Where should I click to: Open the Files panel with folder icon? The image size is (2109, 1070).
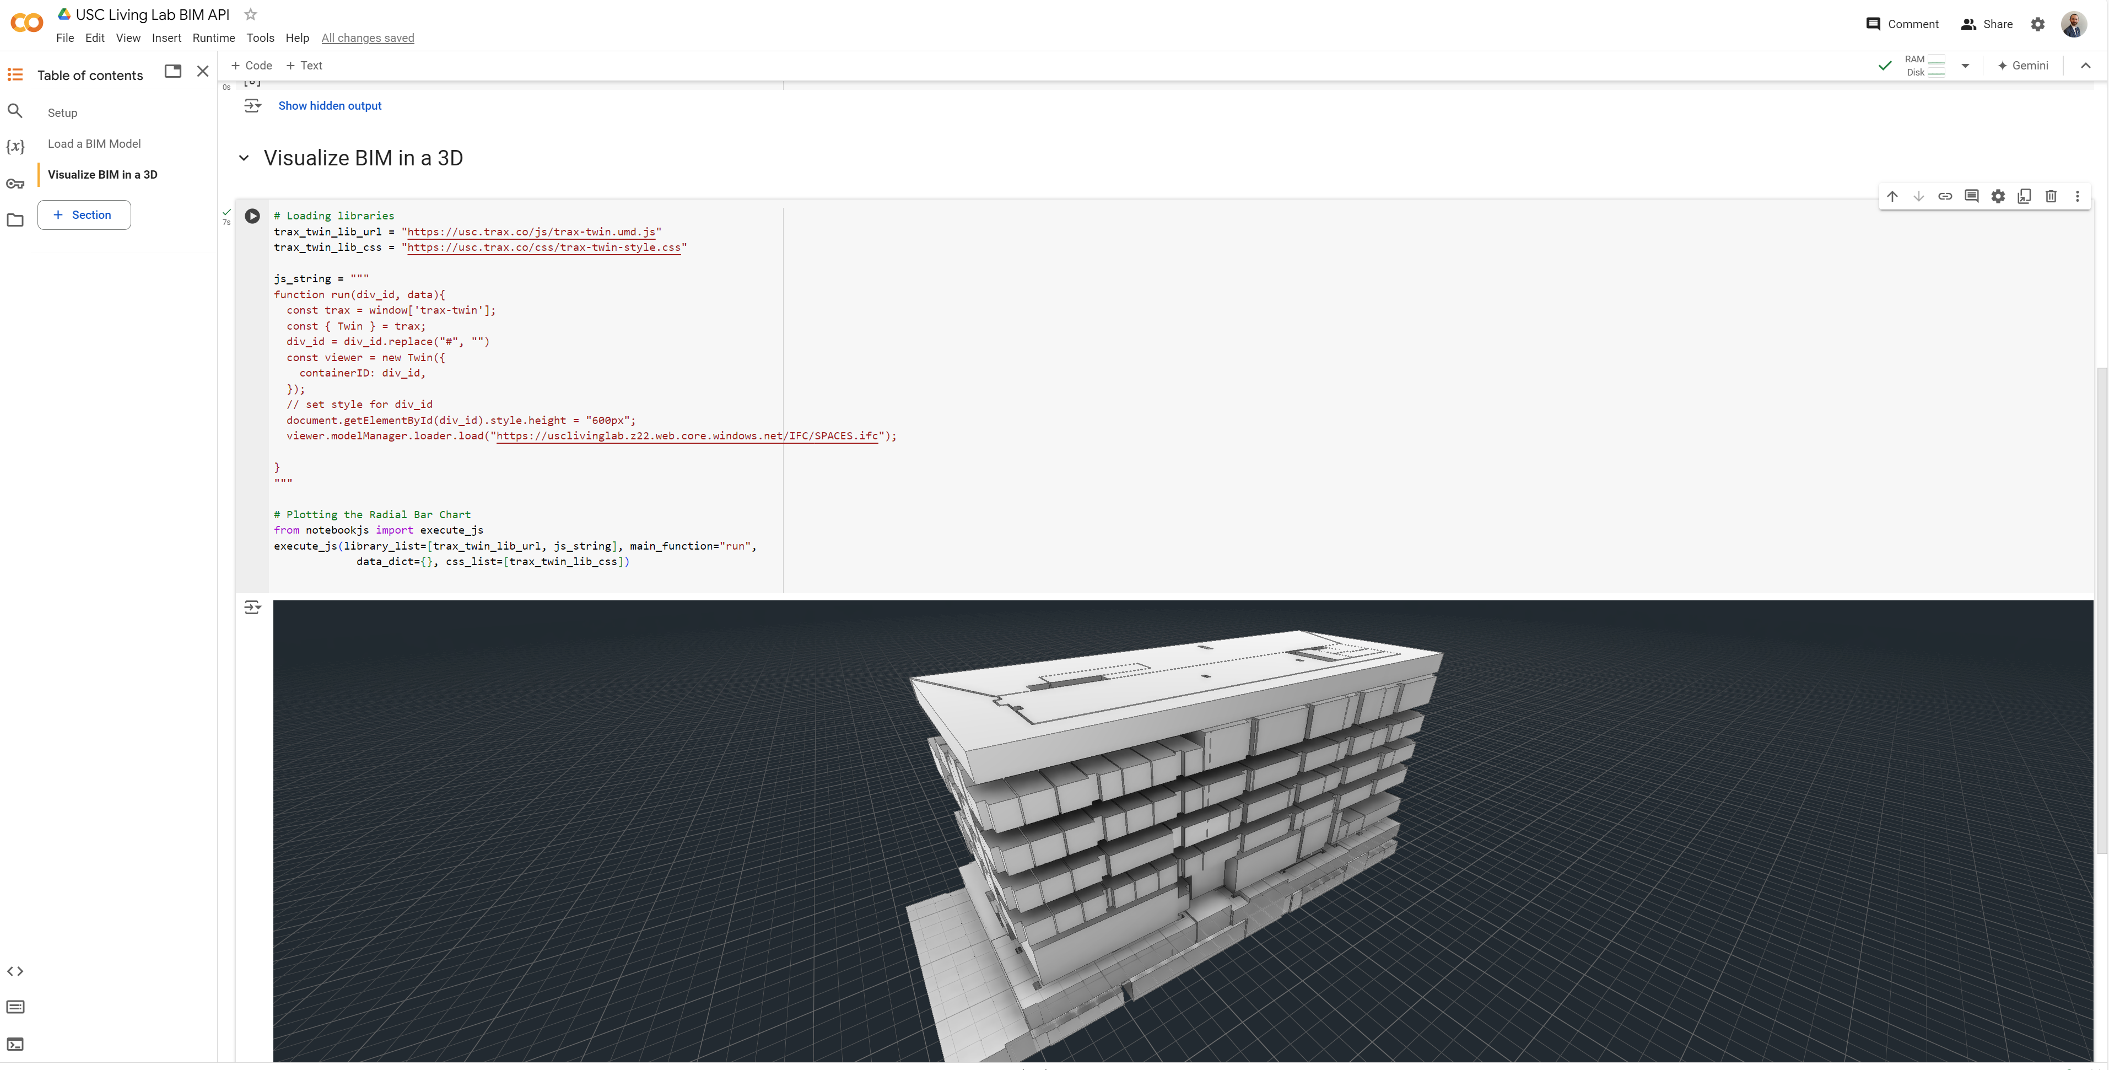[x=15, y=219]
